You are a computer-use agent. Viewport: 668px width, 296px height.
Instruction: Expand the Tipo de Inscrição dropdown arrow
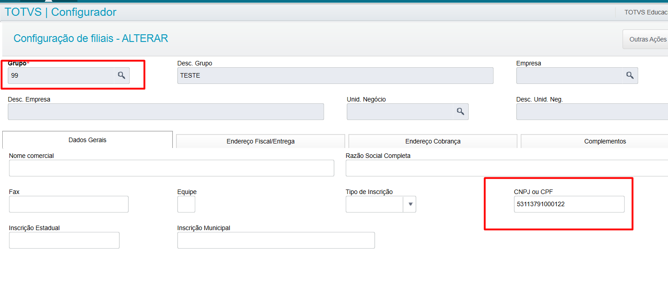click(410, 204)
